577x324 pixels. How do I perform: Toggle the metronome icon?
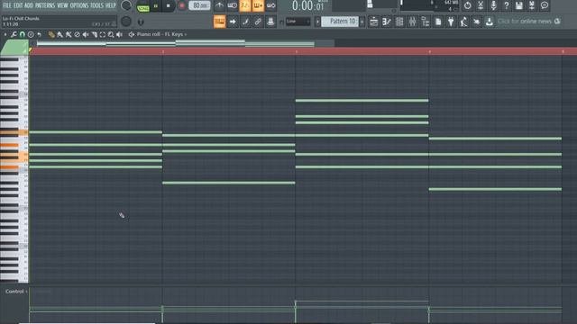tap(219, 5)
